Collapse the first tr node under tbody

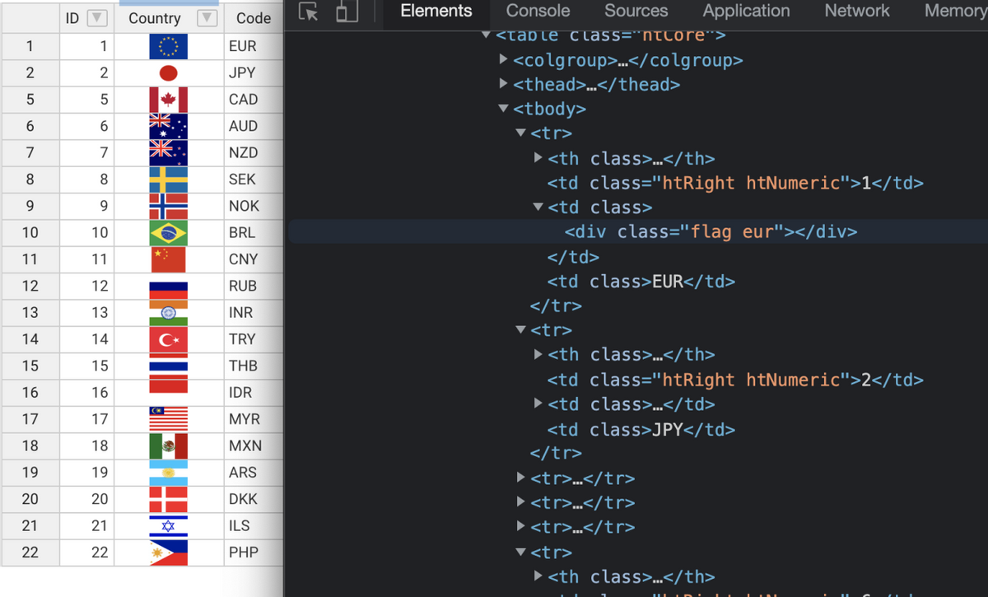520,133
